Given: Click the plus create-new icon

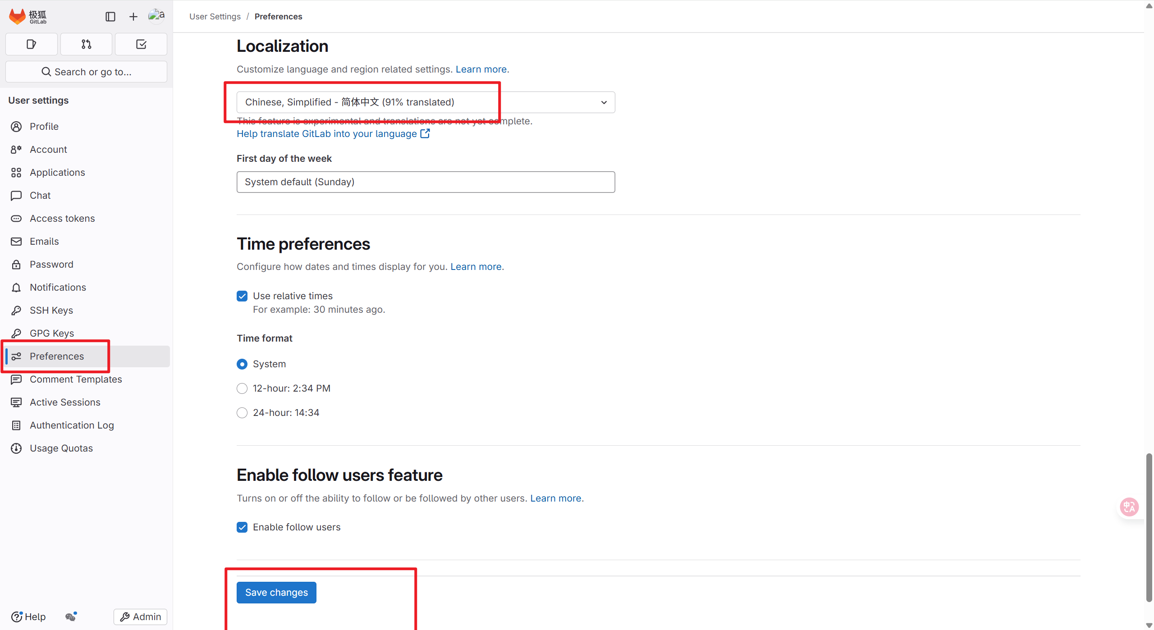Looking at the screenshot, I should (x=133, y=17).
